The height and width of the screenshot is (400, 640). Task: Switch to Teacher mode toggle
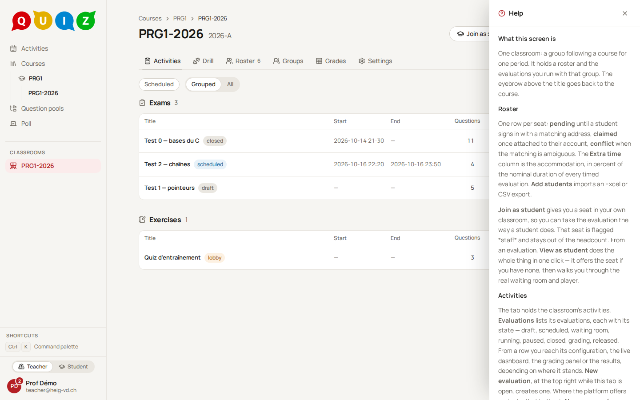[x=33, y=367]
